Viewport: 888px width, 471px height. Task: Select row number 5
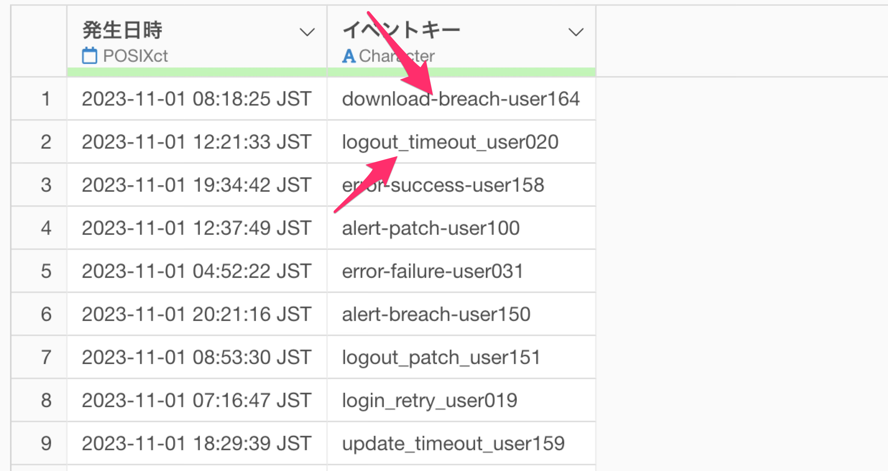click(46, 271)
